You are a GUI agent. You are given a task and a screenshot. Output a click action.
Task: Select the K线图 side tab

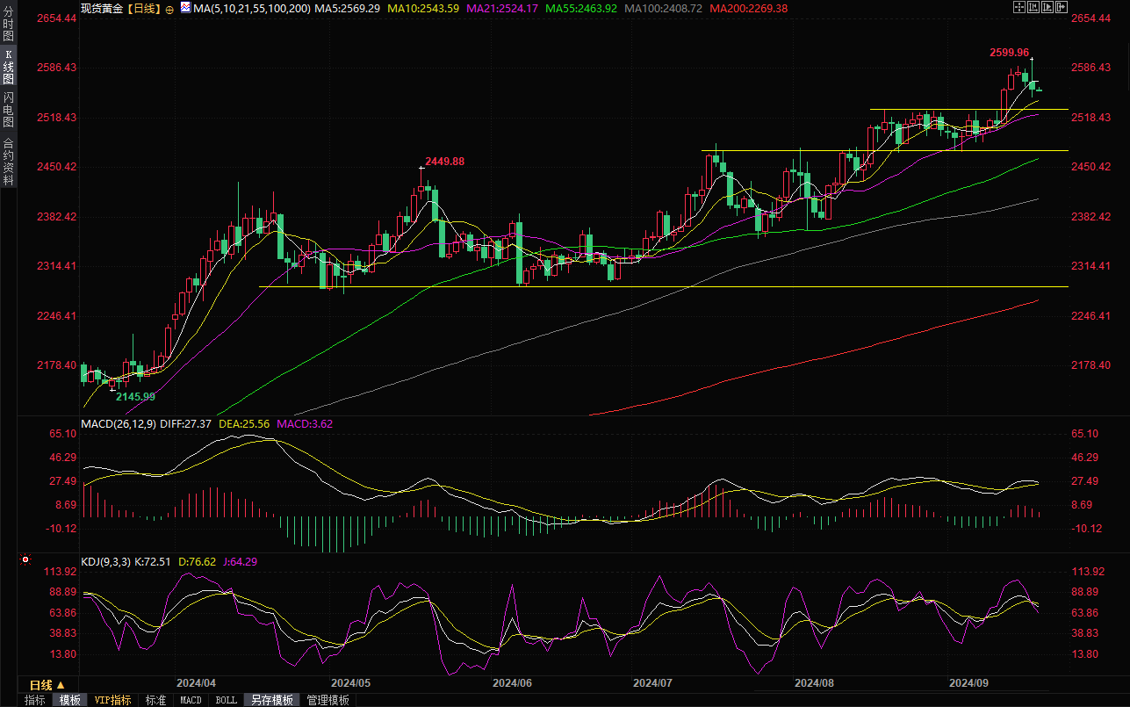tap(8, 66)
